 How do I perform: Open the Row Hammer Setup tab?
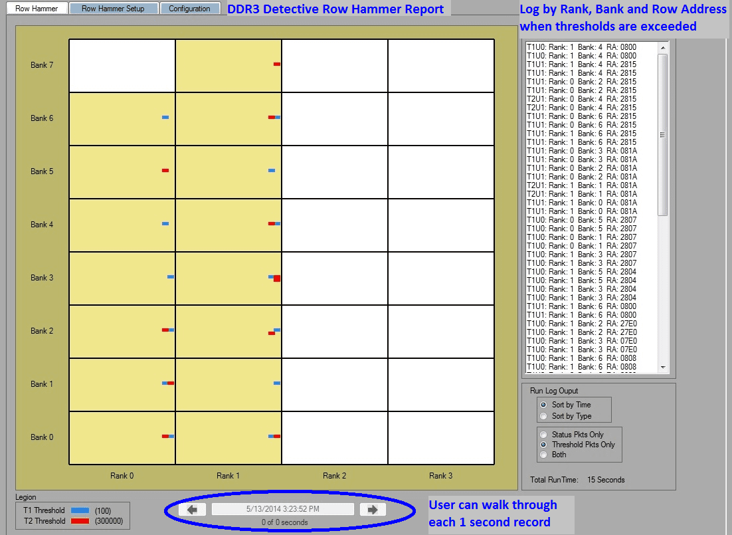[x=113, y=9]
